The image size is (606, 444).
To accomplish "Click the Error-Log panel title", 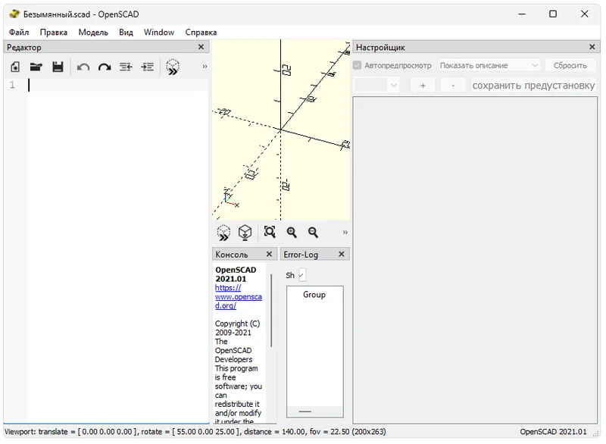I will [301, 255].
